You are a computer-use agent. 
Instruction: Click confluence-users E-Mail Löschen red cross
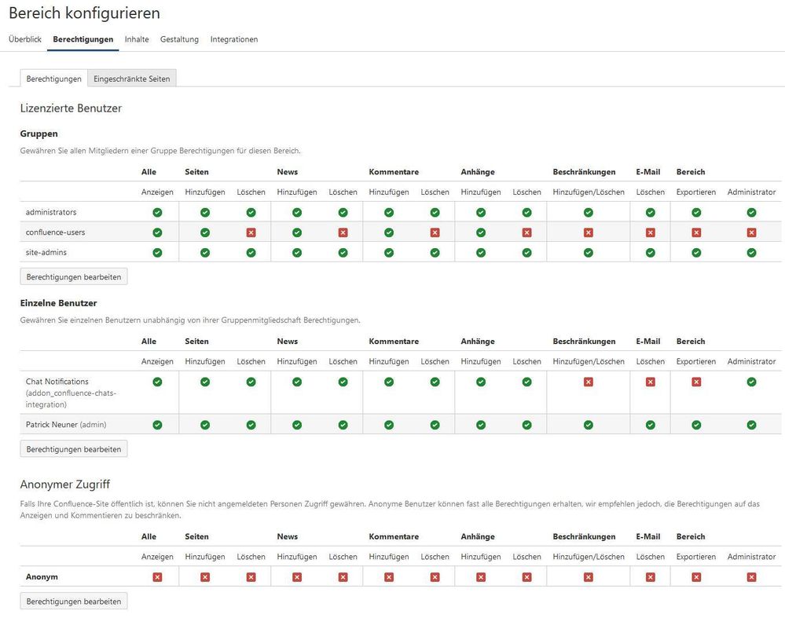pyautogui.click(x=651, y=232)
